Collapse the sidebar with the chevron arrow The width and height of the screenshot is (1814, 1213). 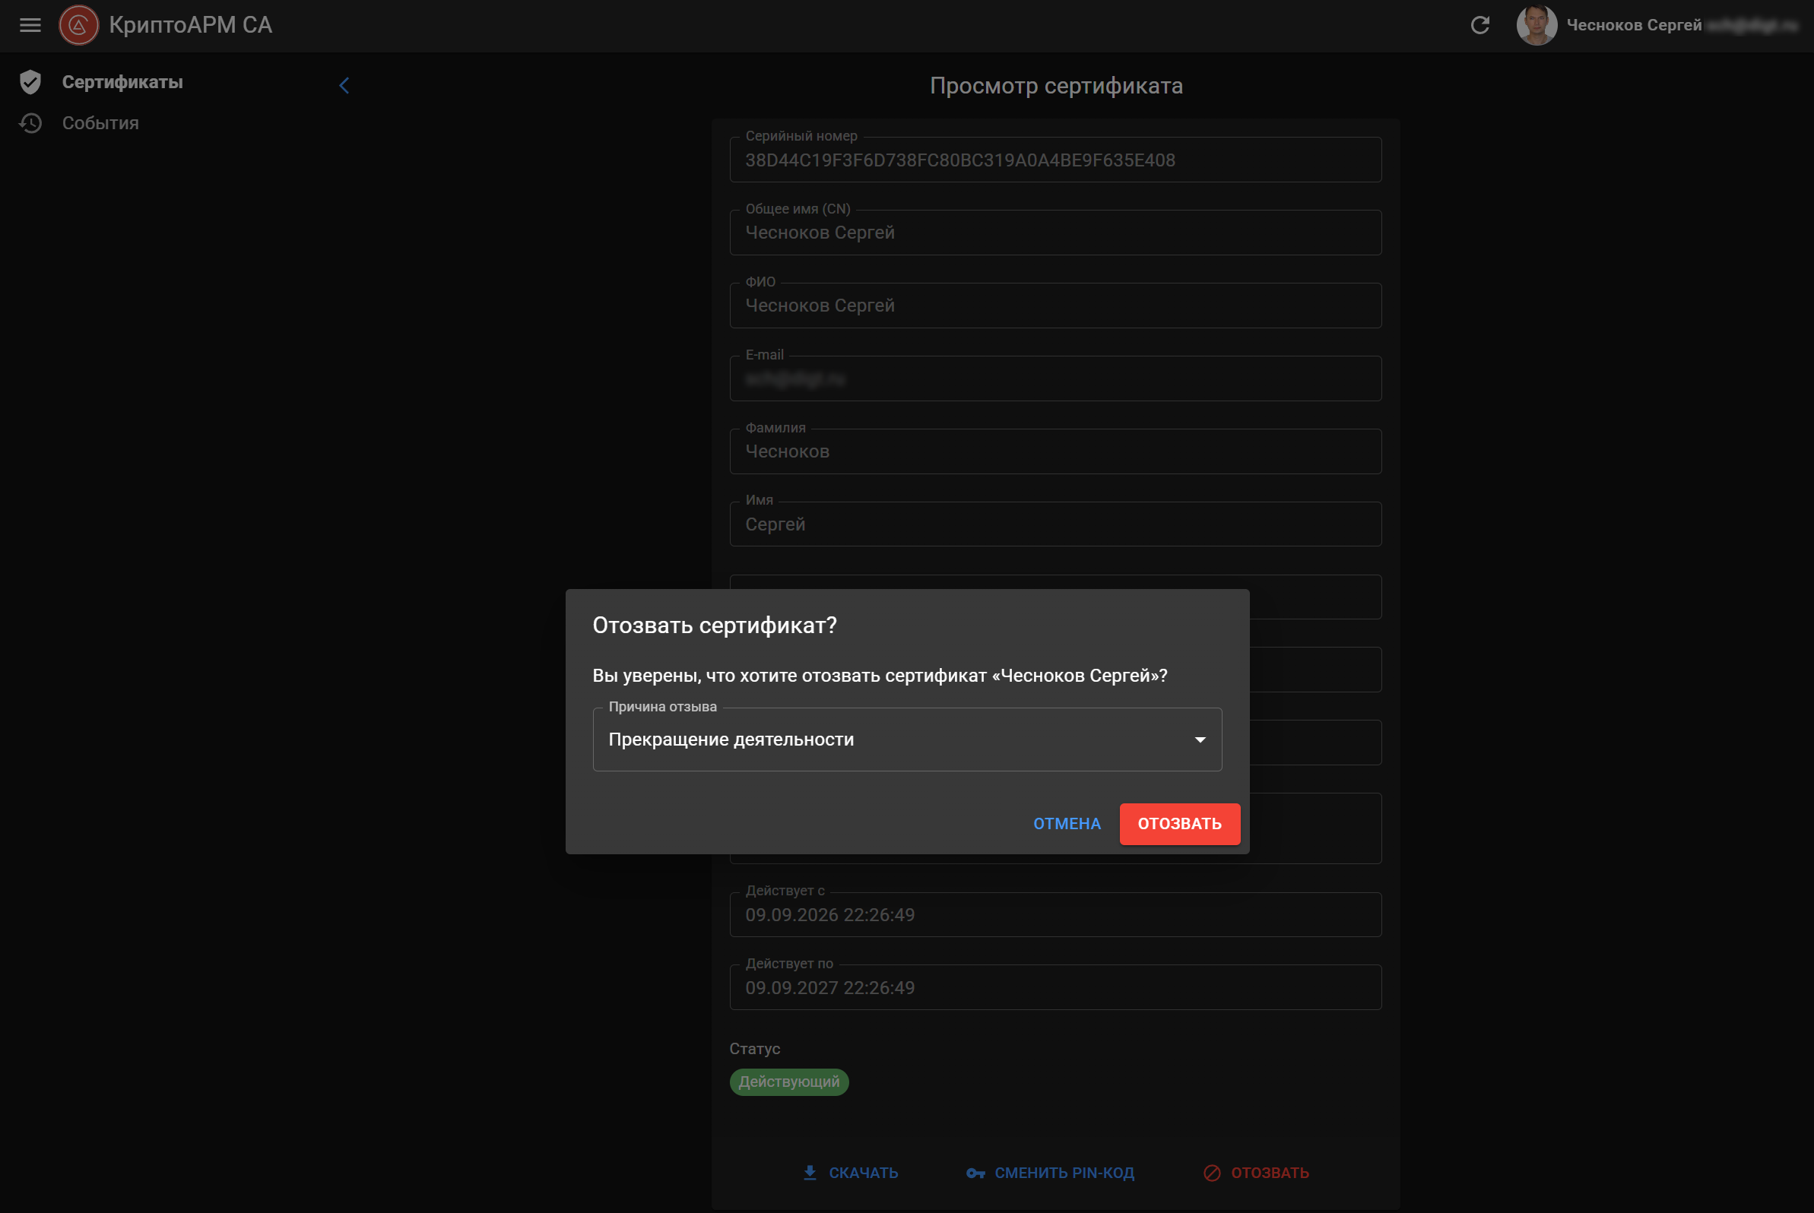click(344, 85)
